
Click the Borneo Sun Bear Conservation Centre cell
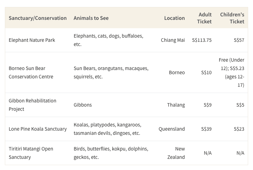[31, 72]
